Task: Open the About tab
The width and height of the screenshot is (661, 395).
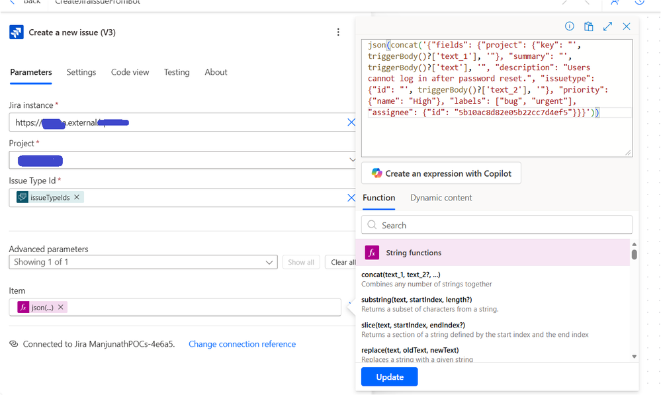Action: tap(216, 72)
